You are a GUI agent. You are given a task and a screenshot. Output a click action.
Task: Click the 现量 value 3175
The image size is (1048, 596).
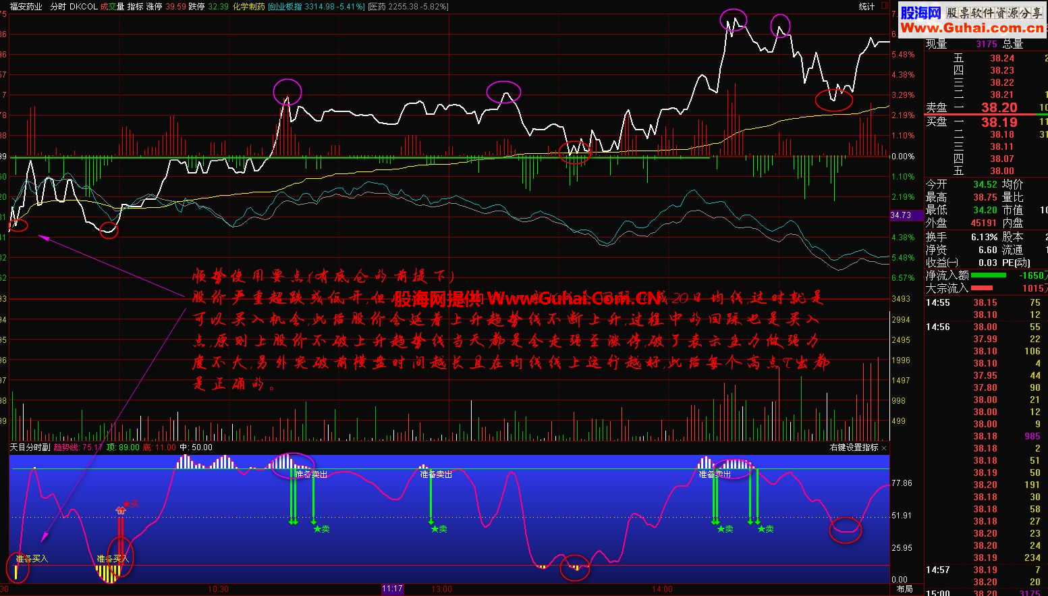tap(986, 44)
